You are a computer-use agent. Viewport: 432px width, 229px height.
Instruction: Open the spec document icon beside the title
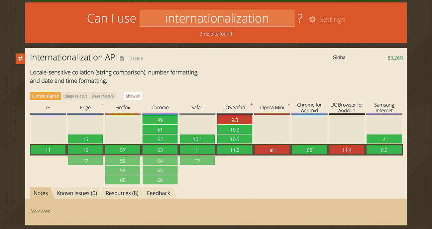click(122, 57)
